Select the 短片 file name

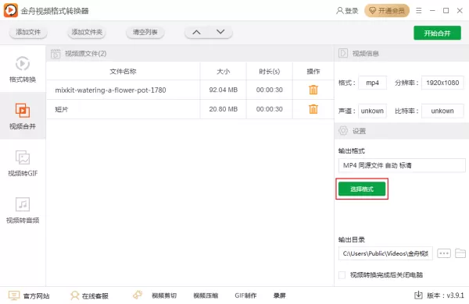tap(61, 109)
